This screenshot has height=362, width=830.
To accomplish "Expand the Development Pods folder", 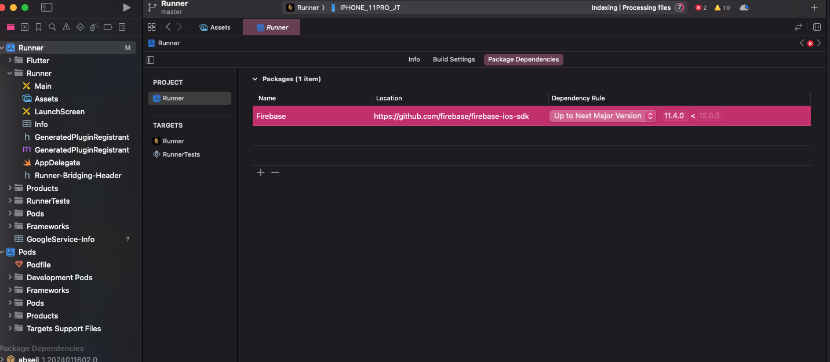I will tap(10, 277).
